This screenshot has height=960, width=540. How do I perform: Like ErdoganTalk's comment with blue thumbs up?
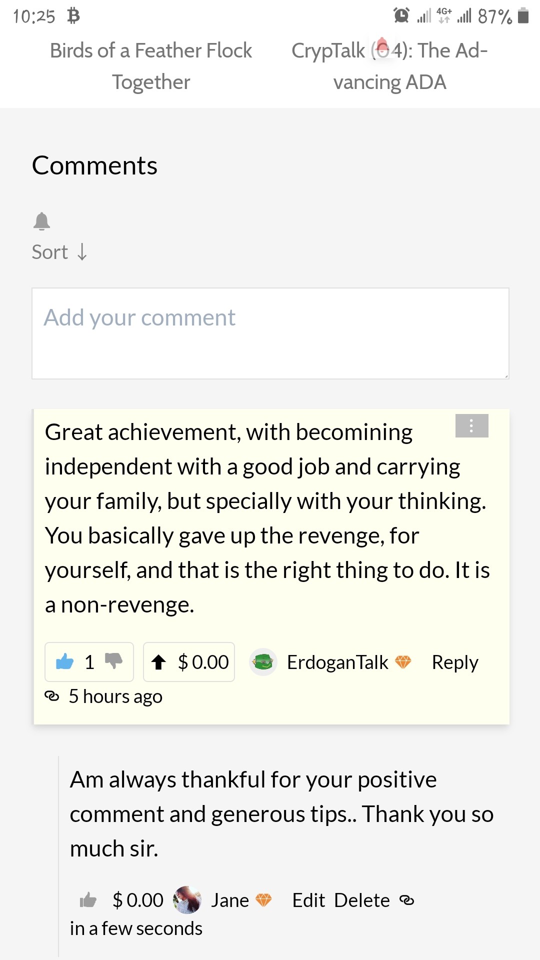65,662
